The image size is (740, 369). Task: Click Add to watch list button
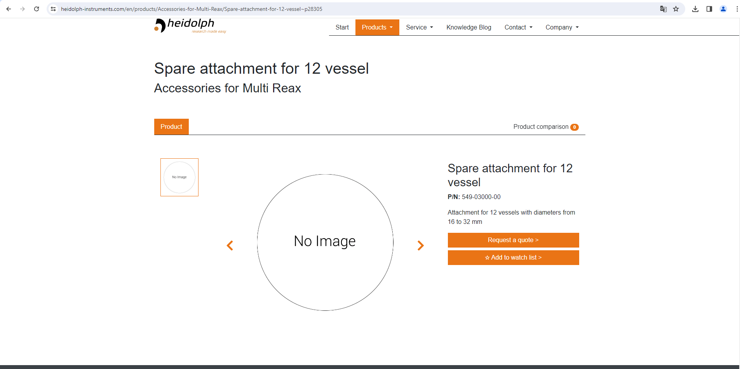(513, 258)
